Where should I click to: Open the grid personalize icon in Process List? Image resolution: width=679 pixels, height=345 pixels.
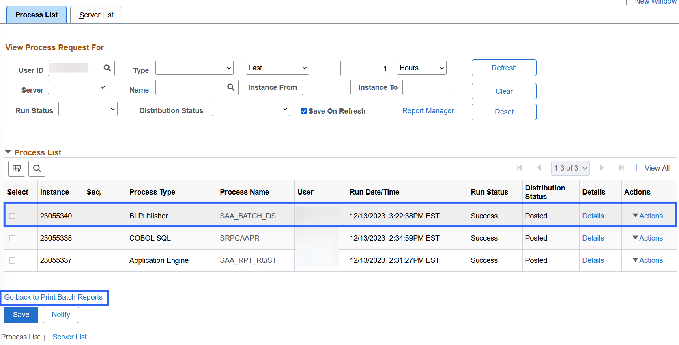17,168
